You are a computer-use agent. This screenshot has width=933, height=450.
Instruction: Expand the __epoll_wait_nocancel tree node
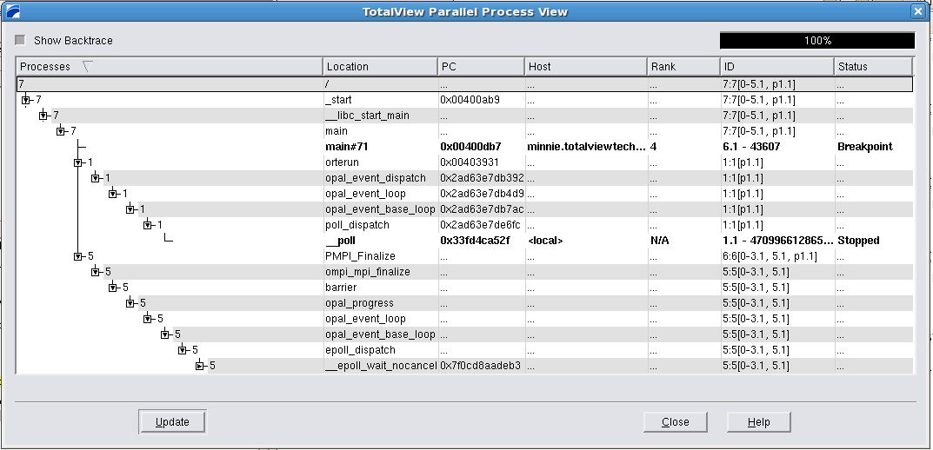200,366
